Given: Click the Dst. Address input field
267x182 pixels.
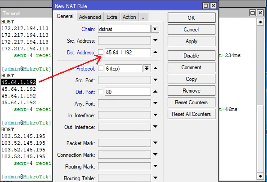Looking at the screenshot, I should 128,52.
